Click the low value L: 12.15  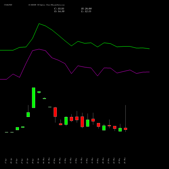click(86, 11)
